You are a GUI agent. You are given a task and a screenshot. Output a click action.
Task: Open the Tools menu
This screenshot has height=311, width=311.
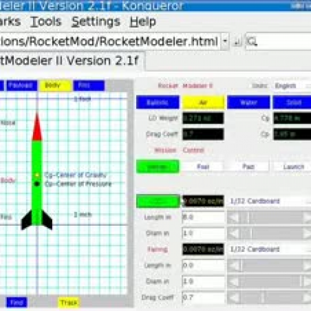(46, 22)
